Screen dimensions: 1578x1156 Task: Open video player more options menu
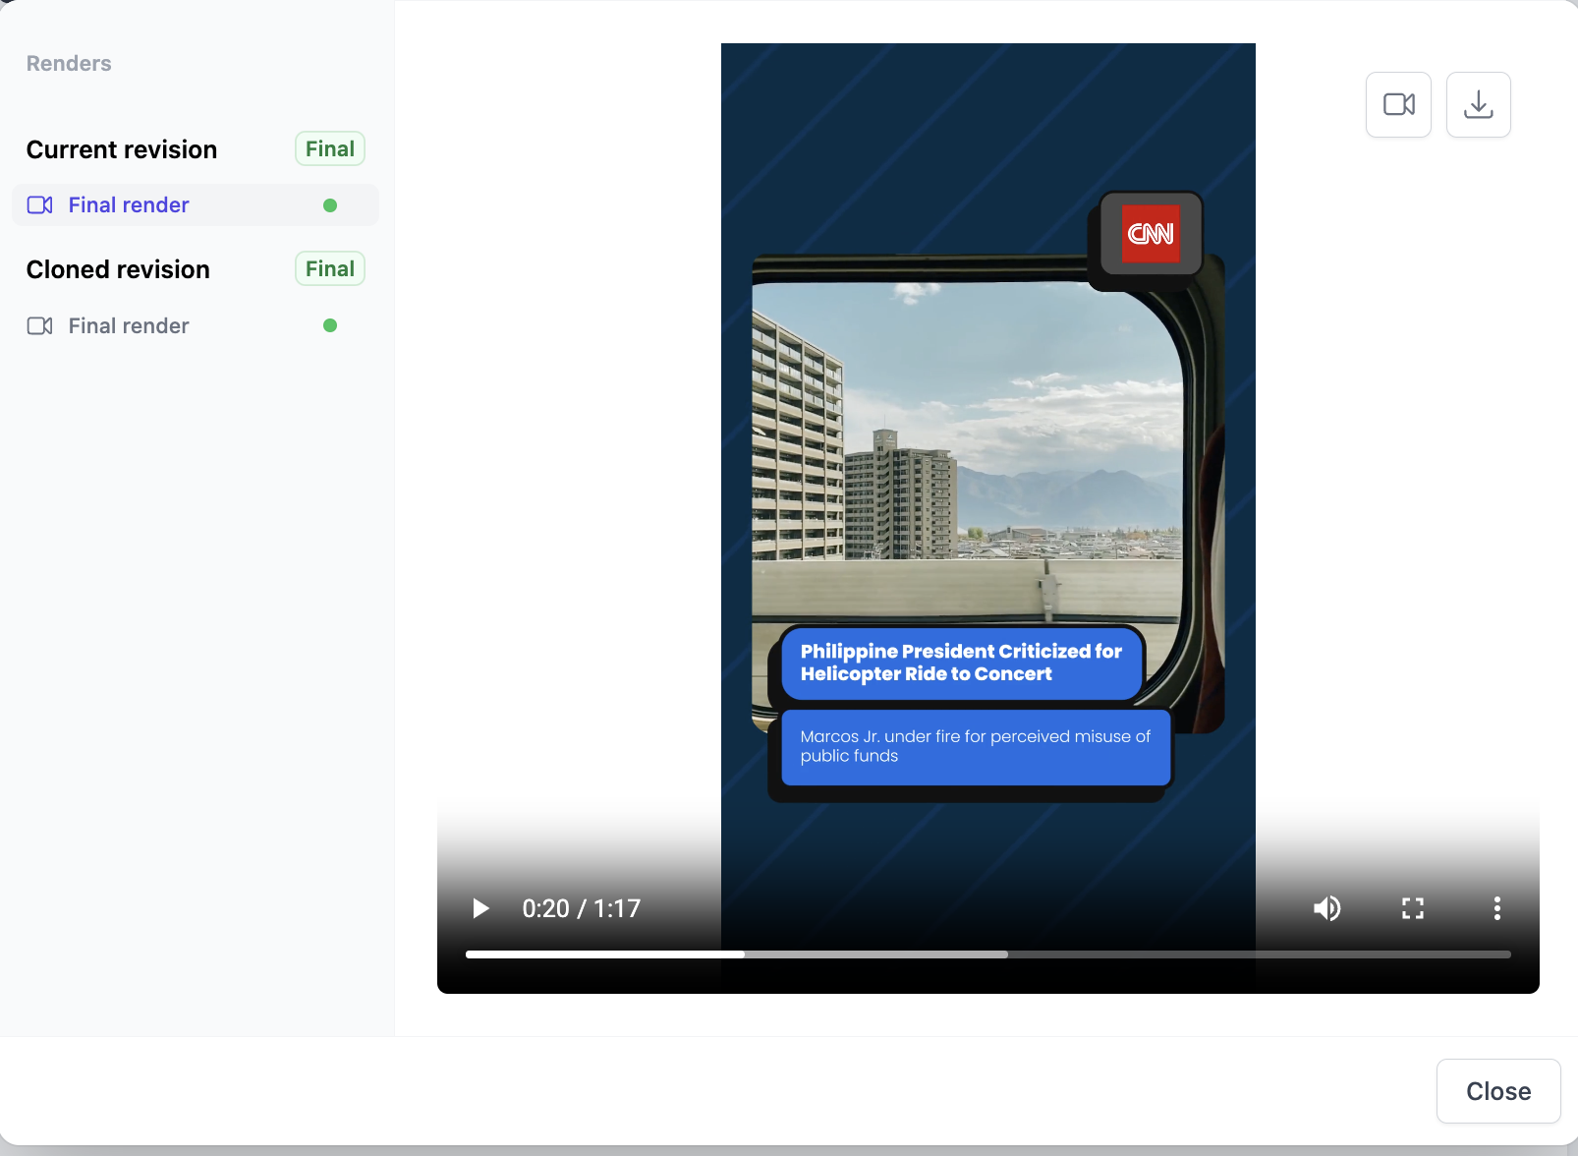point(1496,908)
